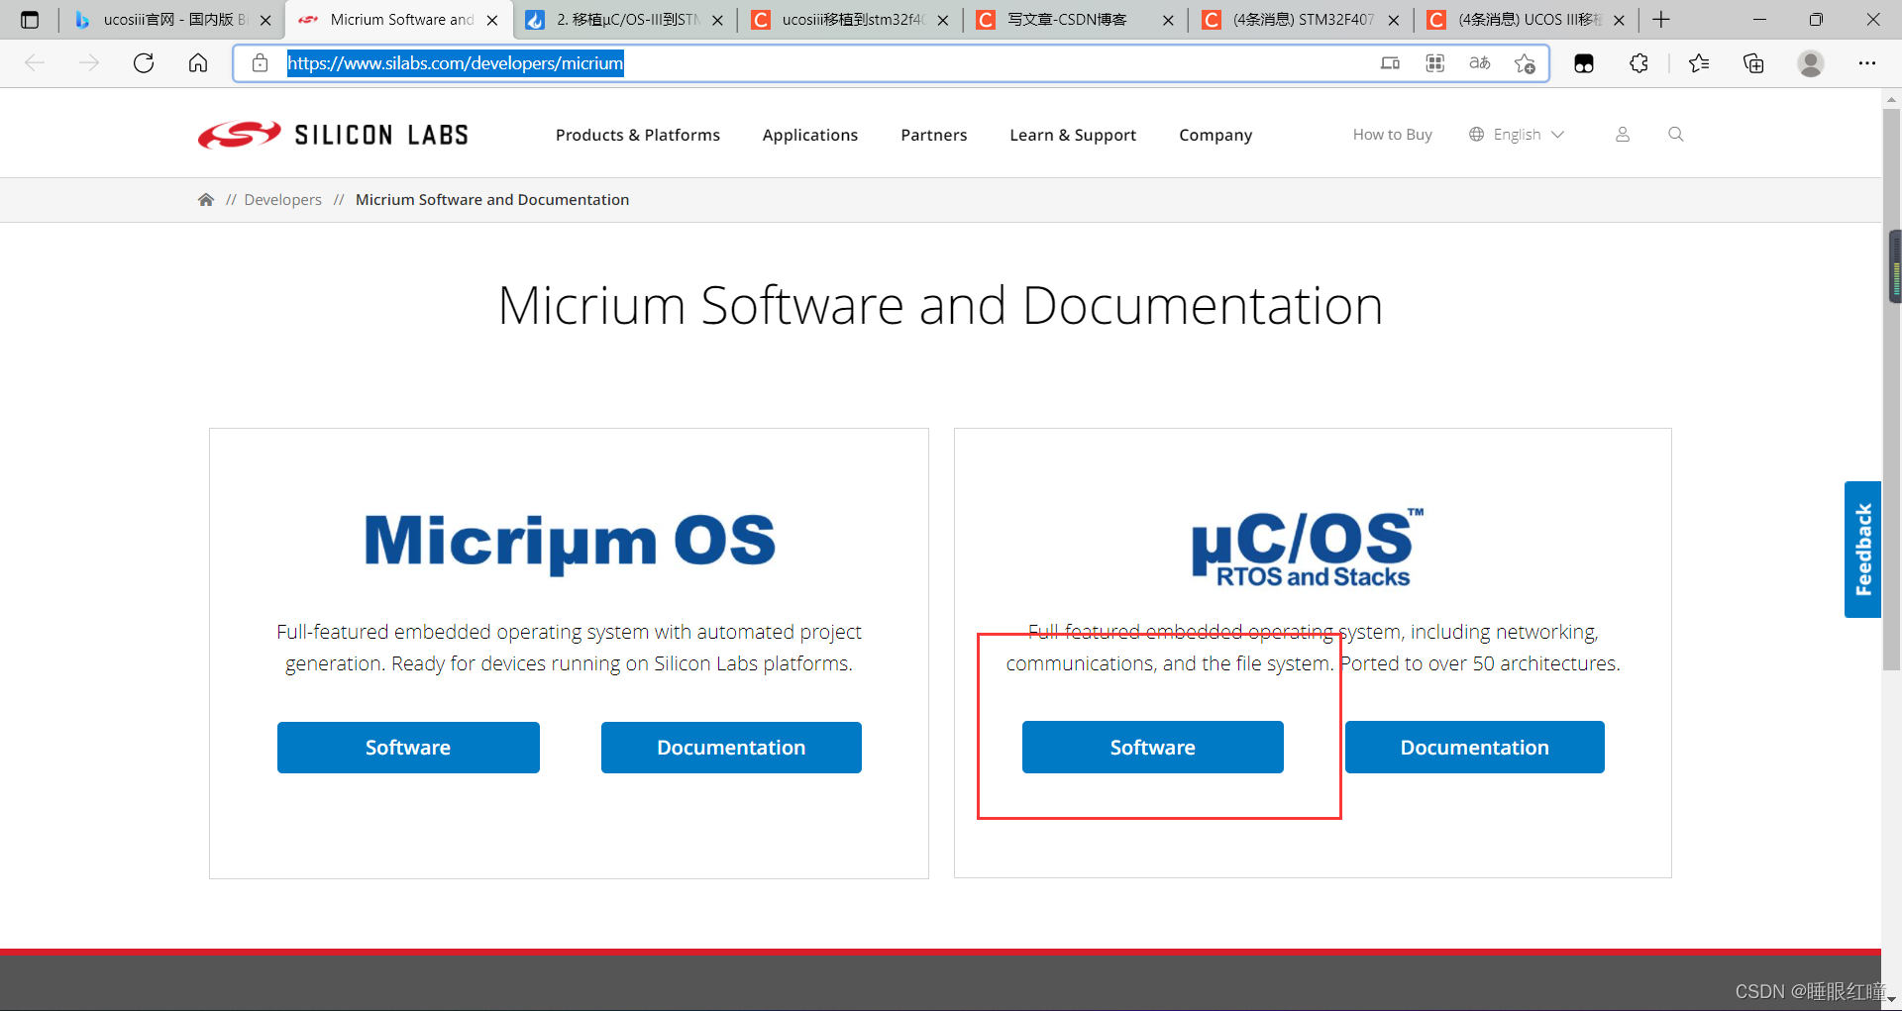Close the Micrium Software tab
Screen dimensions: 1902x1011
click(492, 20)
